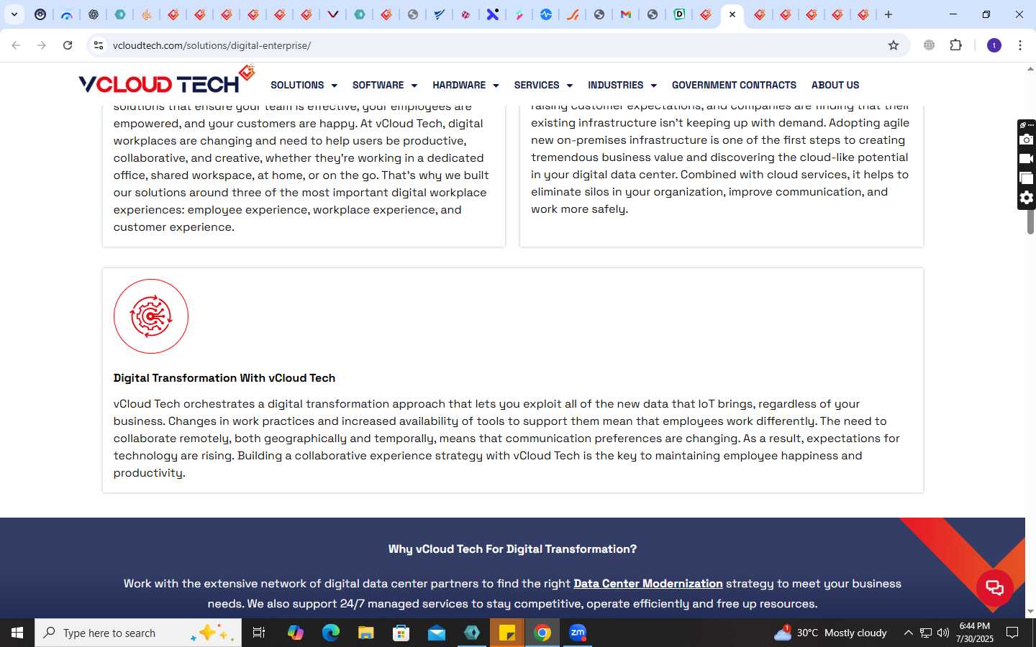Open the Chrome extensions puzzle icon
The width and height of the screenshot is (1036, 647).
coord(956,45)
